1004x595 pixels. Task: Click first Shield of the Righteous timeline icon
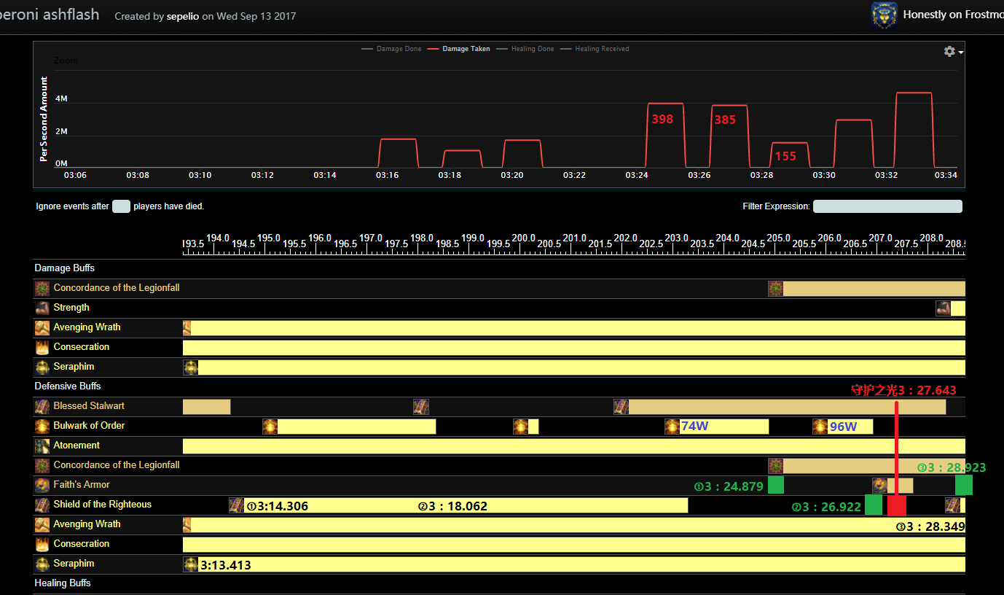pyautogui.click(x=237, y=505)
